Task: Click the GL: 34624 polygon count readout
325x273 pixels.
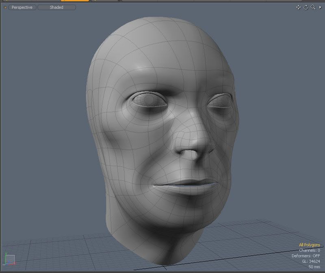Action: pyautogui.click(x=310, y=261)
